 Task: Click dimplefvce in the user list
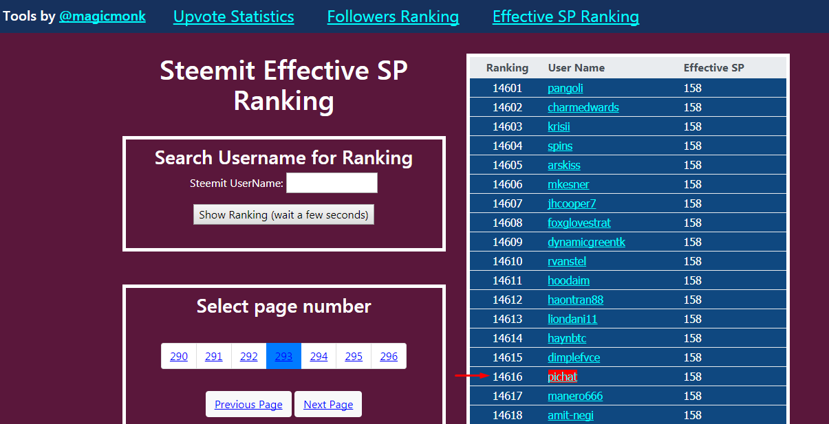tap(574, 357)
